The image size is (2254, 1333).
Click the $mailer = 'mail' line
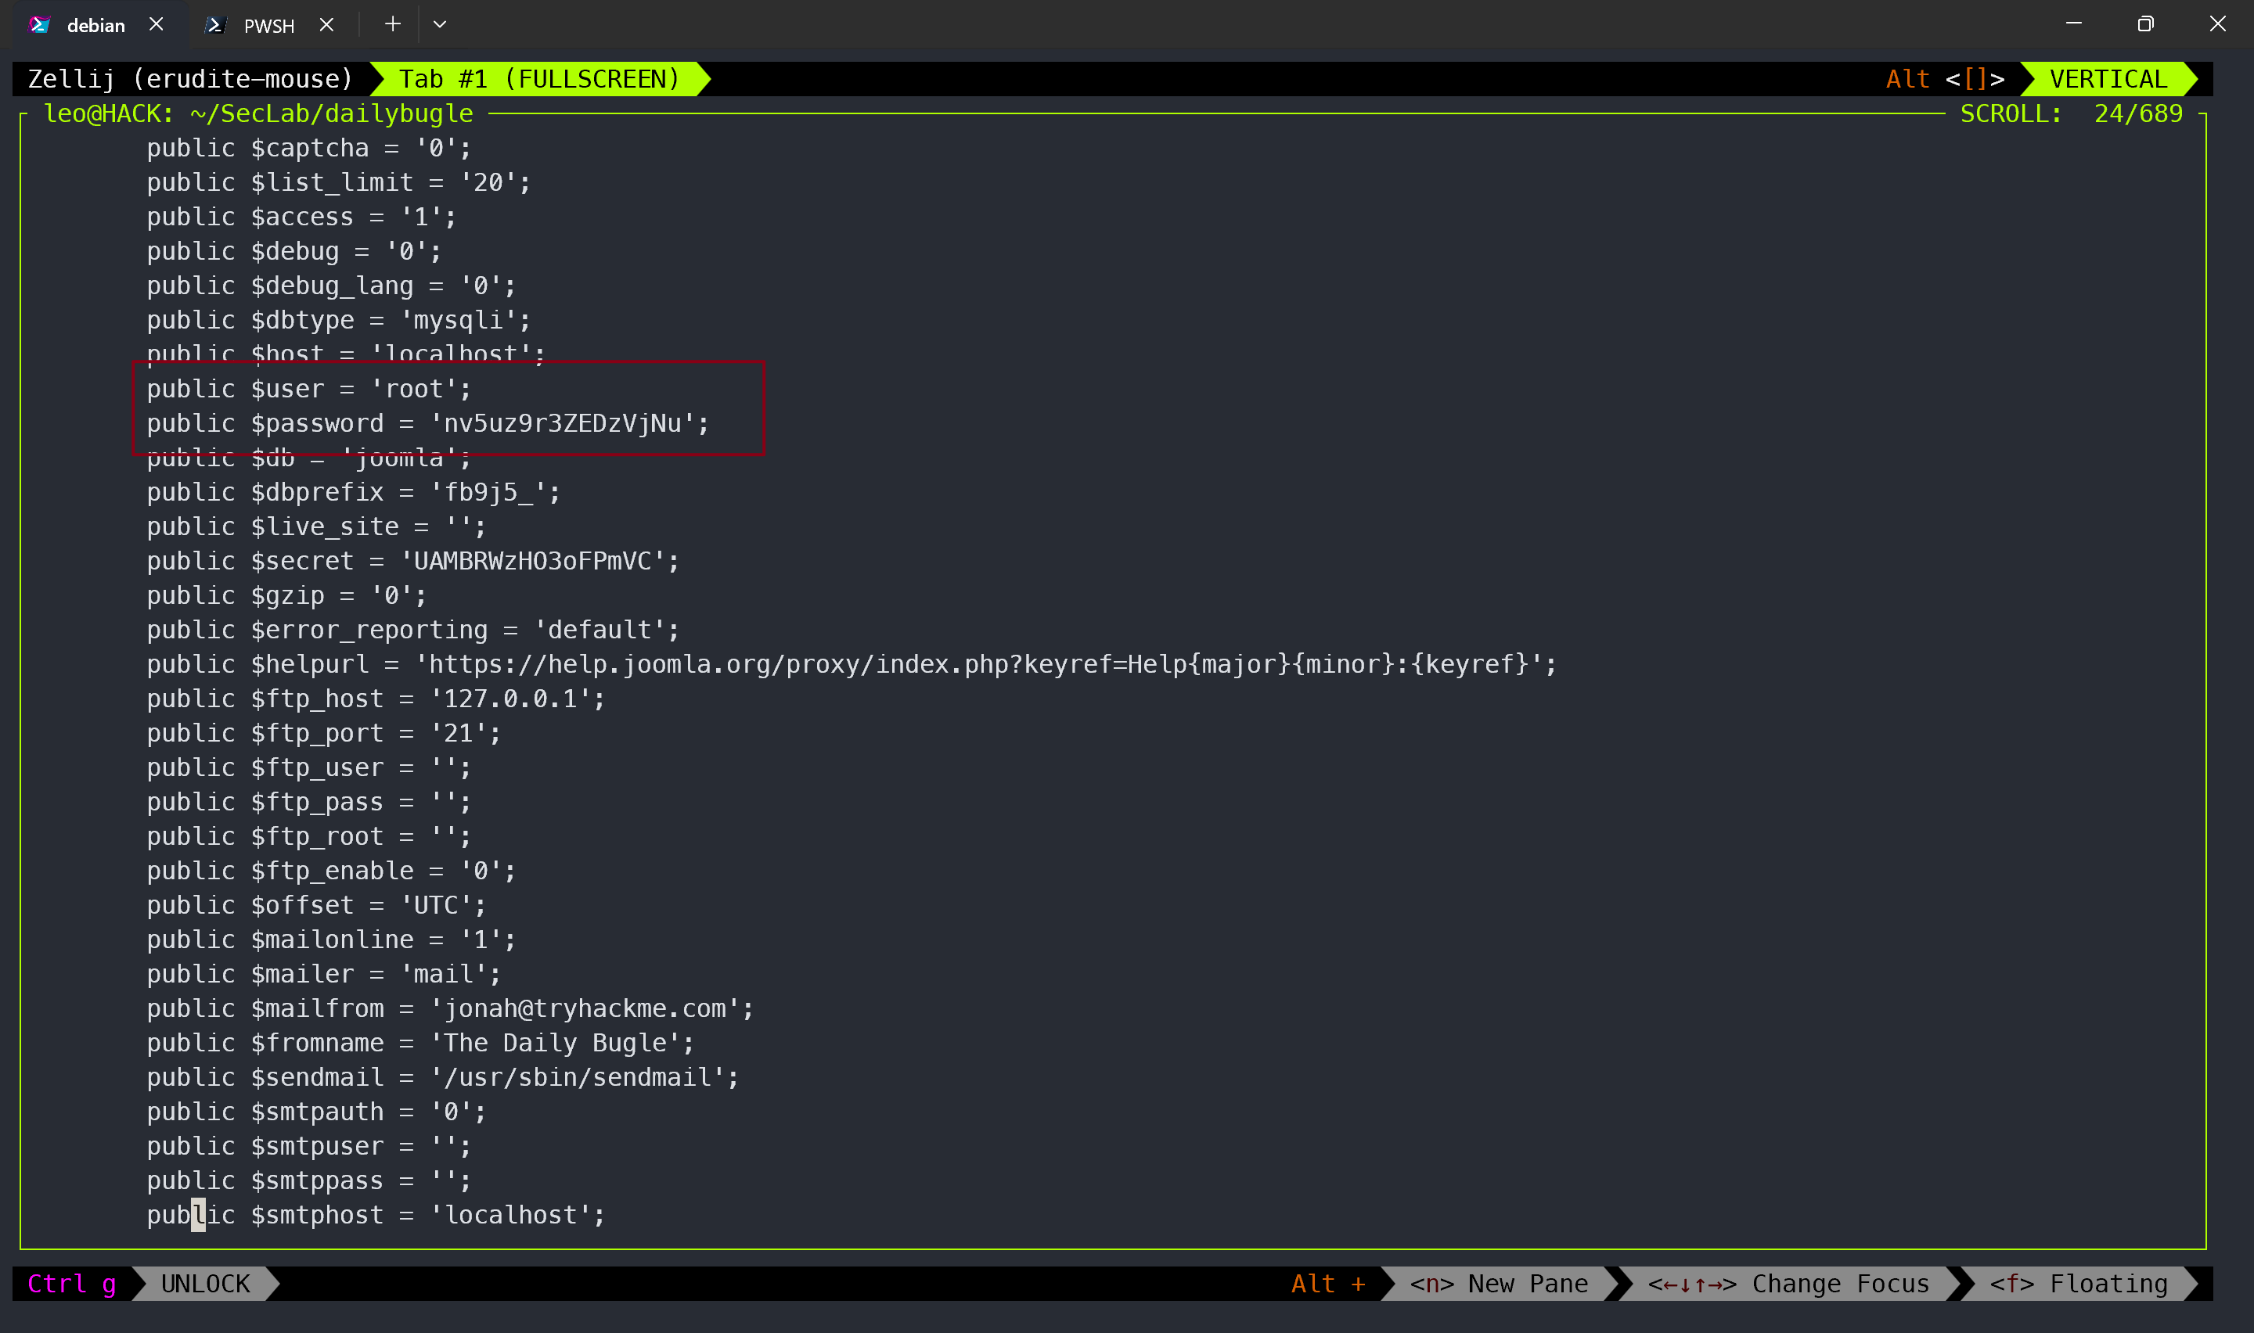[324, 974]
